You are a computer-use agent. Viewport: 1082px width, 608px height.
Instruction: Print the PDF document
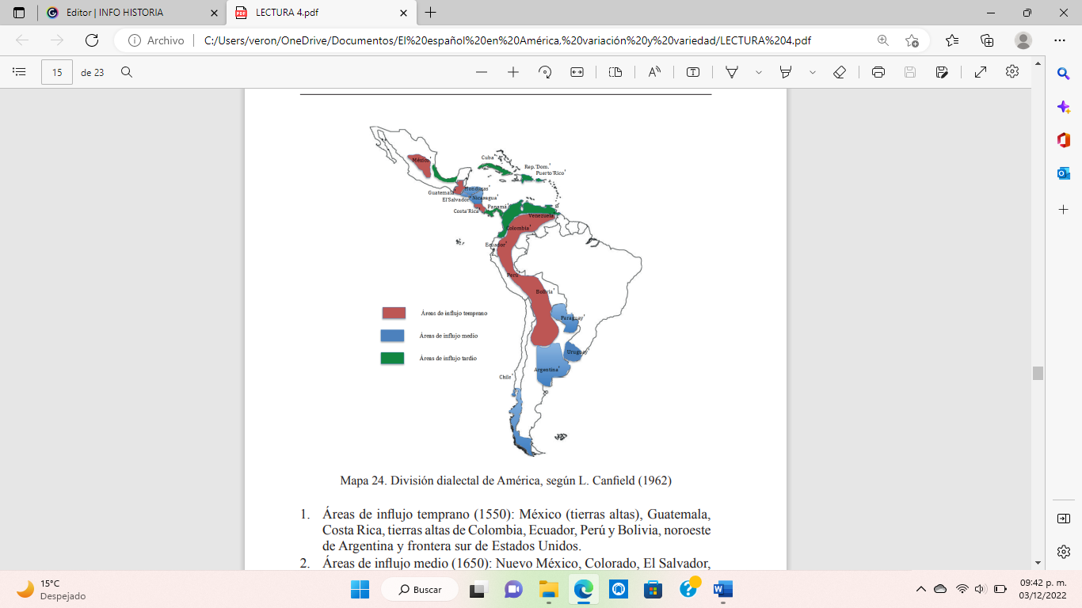[x=879, y=71]
